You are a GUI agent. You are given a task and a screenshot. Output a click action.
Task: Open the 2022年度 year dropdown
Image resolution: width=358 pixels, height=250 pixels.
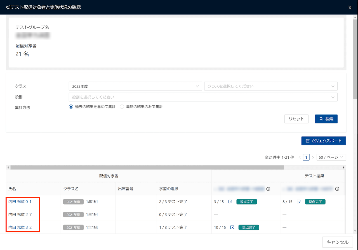click(135, 86)
